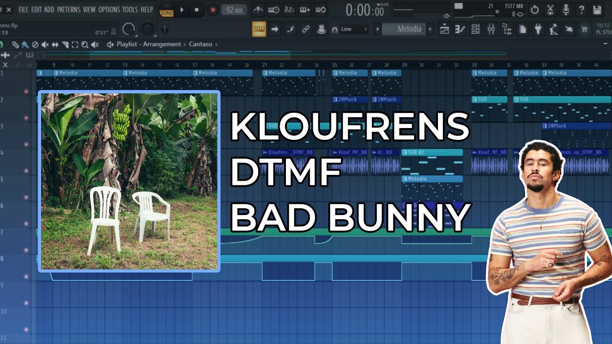Open the project picker pages icon
The height and width of the screenshot is (344, 612).
click(523, 29)
